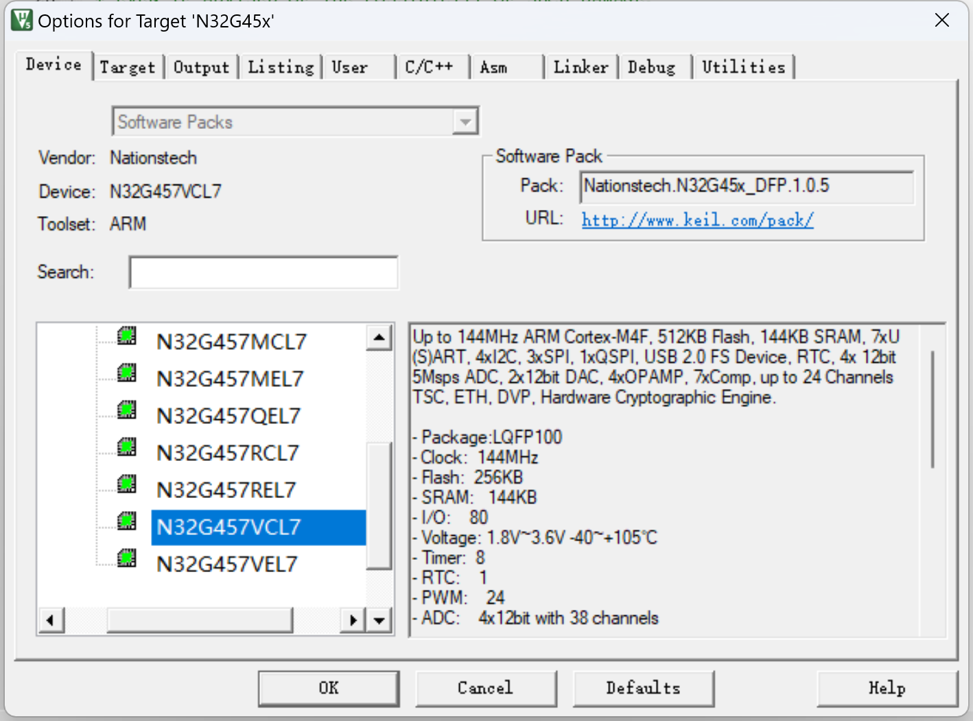Click the chip icon beside N32G457QEL7

tap(127, 410)
